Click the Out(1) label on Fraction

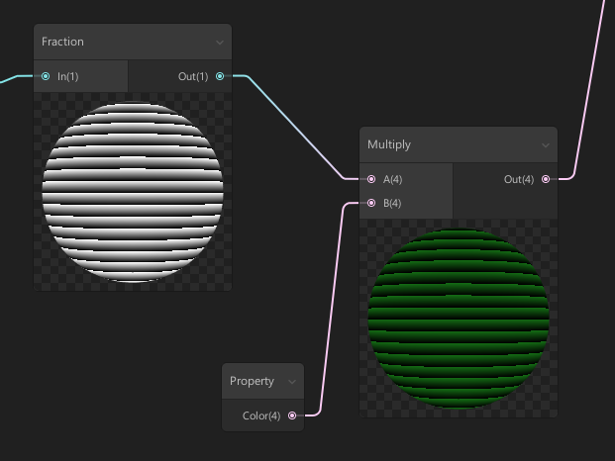[x=193, y=76]
